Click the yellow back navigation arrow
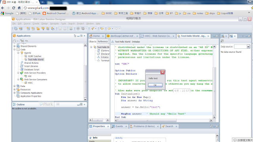The width and height of the screenshot is (253, 142). (x=109, y=29)
